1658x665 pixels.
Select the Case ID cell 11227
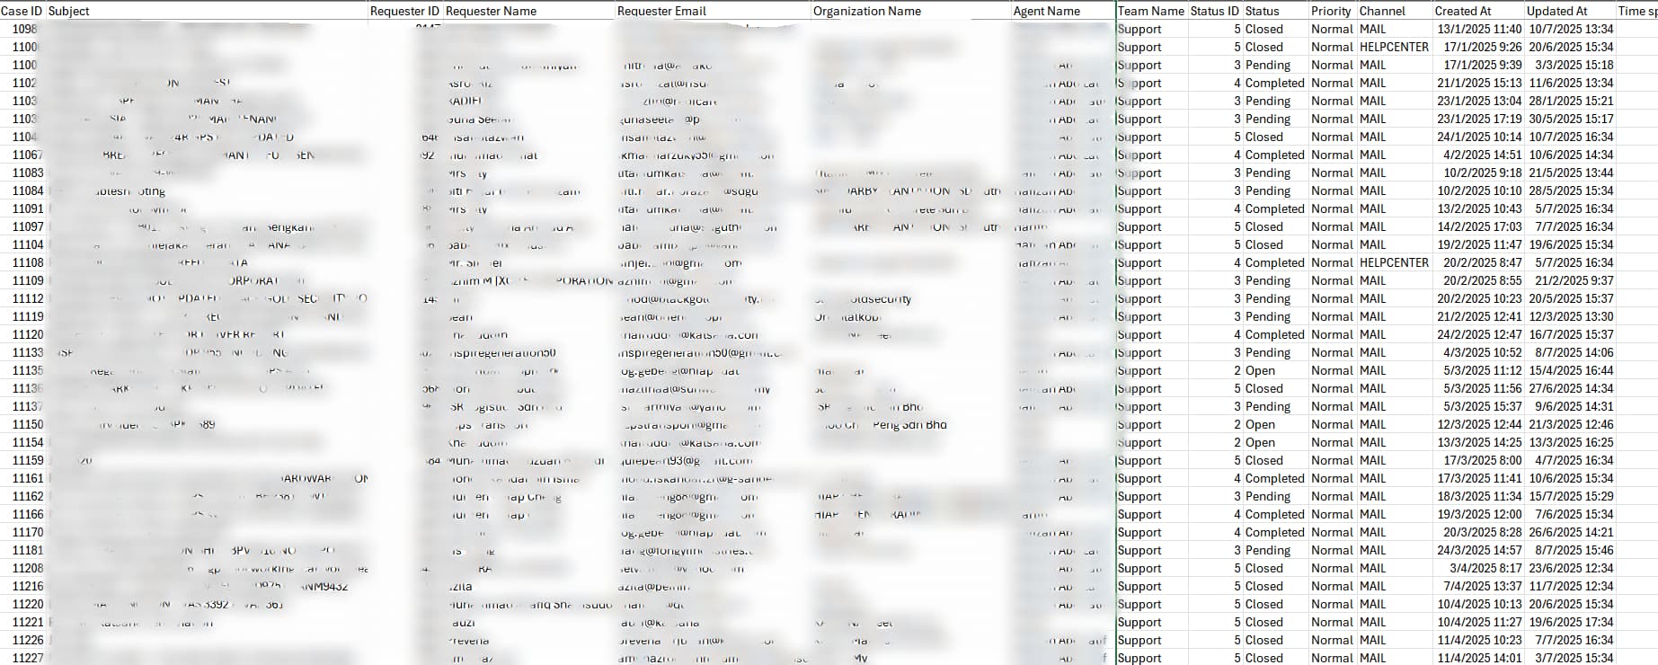pos(28,658)
